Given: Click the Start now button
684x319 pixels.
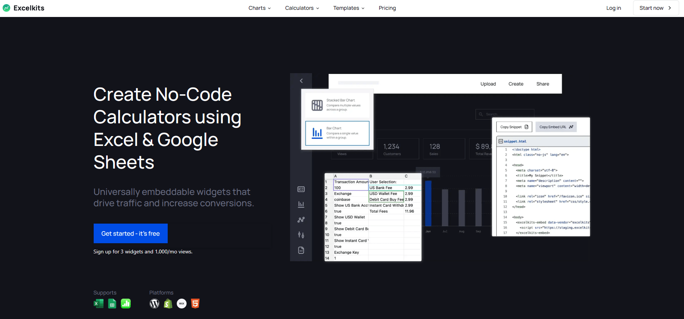Looking at the screenshot, I should pos(656,8).
